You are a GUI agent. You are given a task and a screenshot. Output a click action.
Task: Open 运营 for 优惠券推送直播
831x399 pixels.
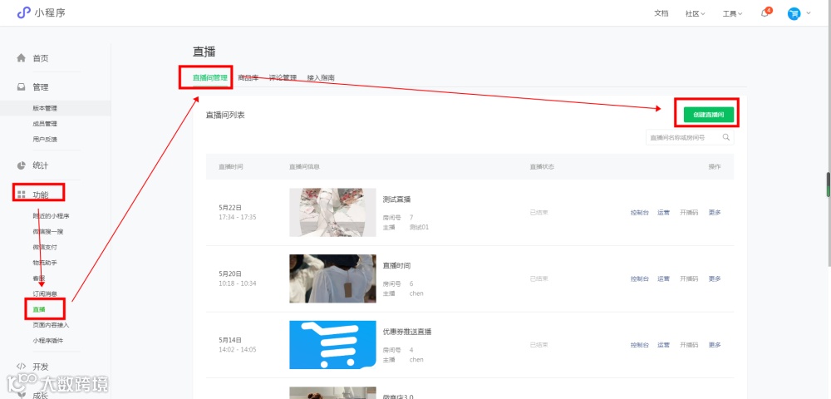(x=663, y=345)
